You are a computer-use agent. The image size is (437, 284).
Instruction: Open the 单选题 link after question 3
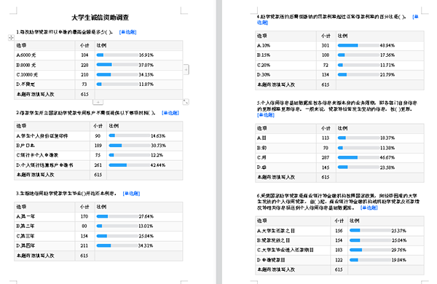click(131, 194)
